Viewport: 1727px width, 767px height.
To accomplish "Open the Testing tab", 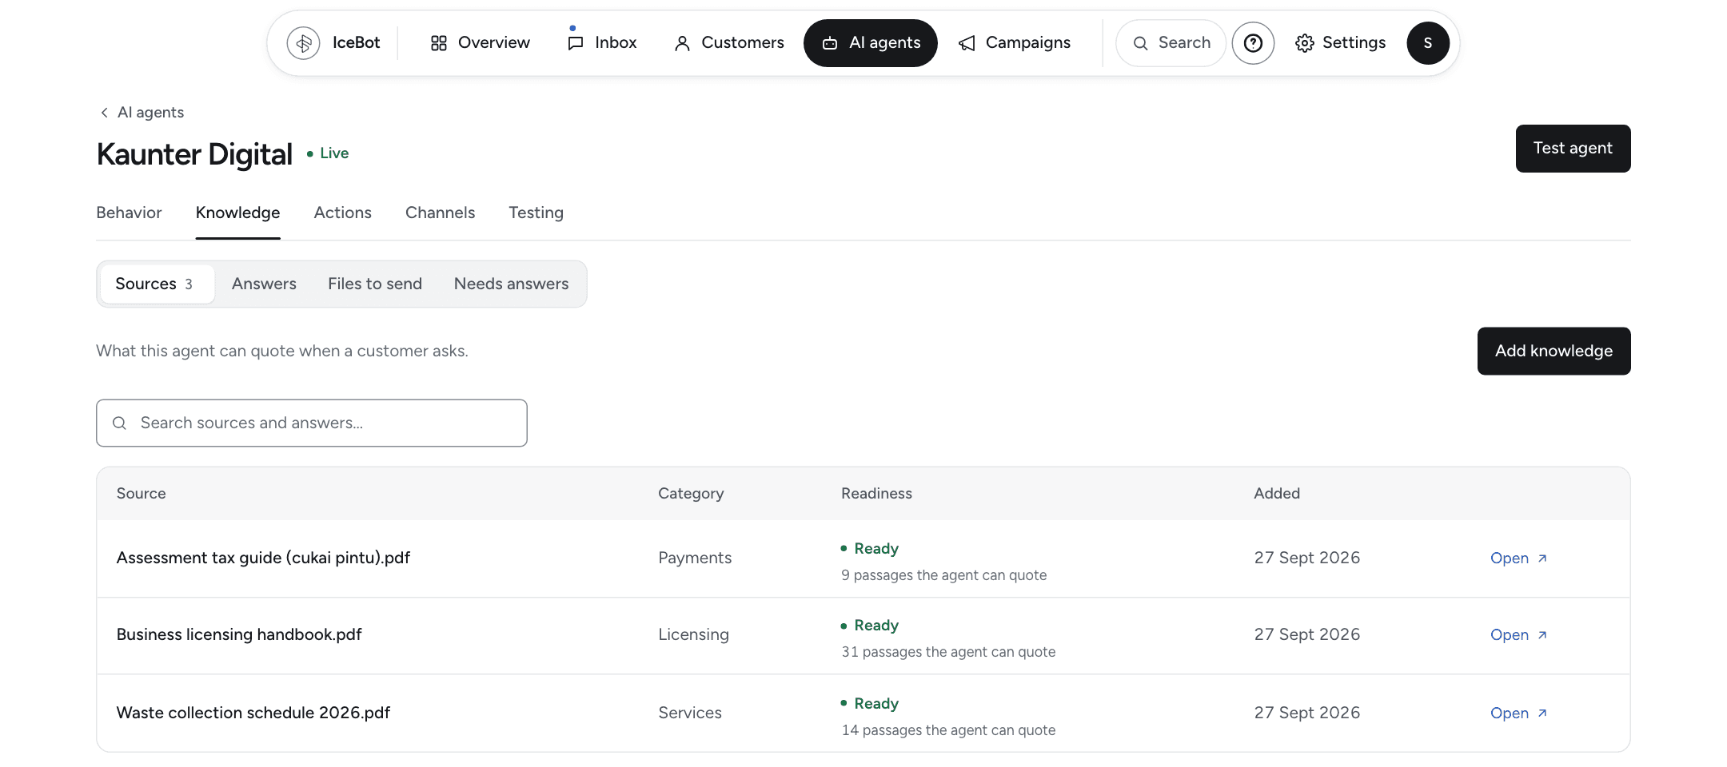I will click(x=536, y=213).
